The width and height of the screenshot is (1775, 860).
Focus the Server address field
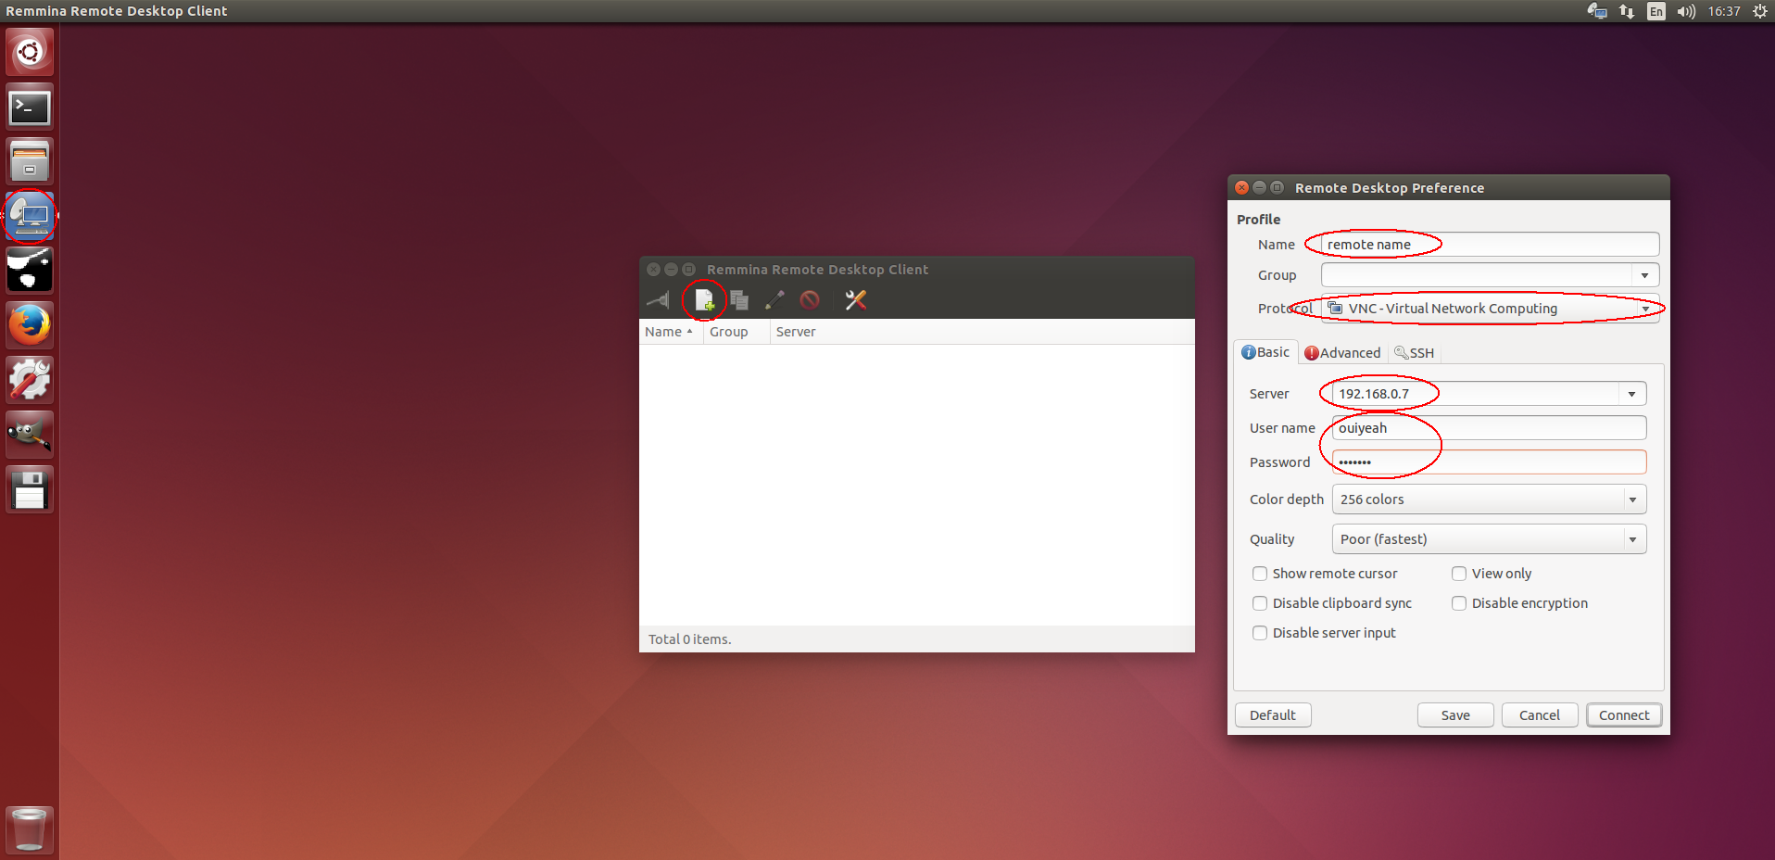pyautogui.click(x=1476, y=394)
